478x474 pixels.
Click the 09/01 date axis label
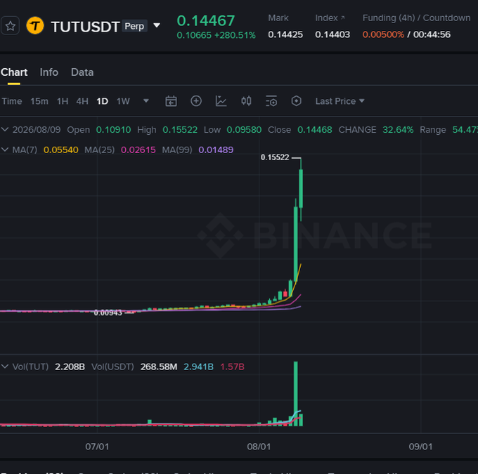420,447
